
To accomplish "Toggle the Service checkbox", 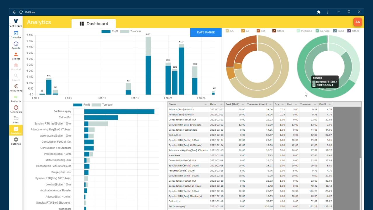I will 317,31.
